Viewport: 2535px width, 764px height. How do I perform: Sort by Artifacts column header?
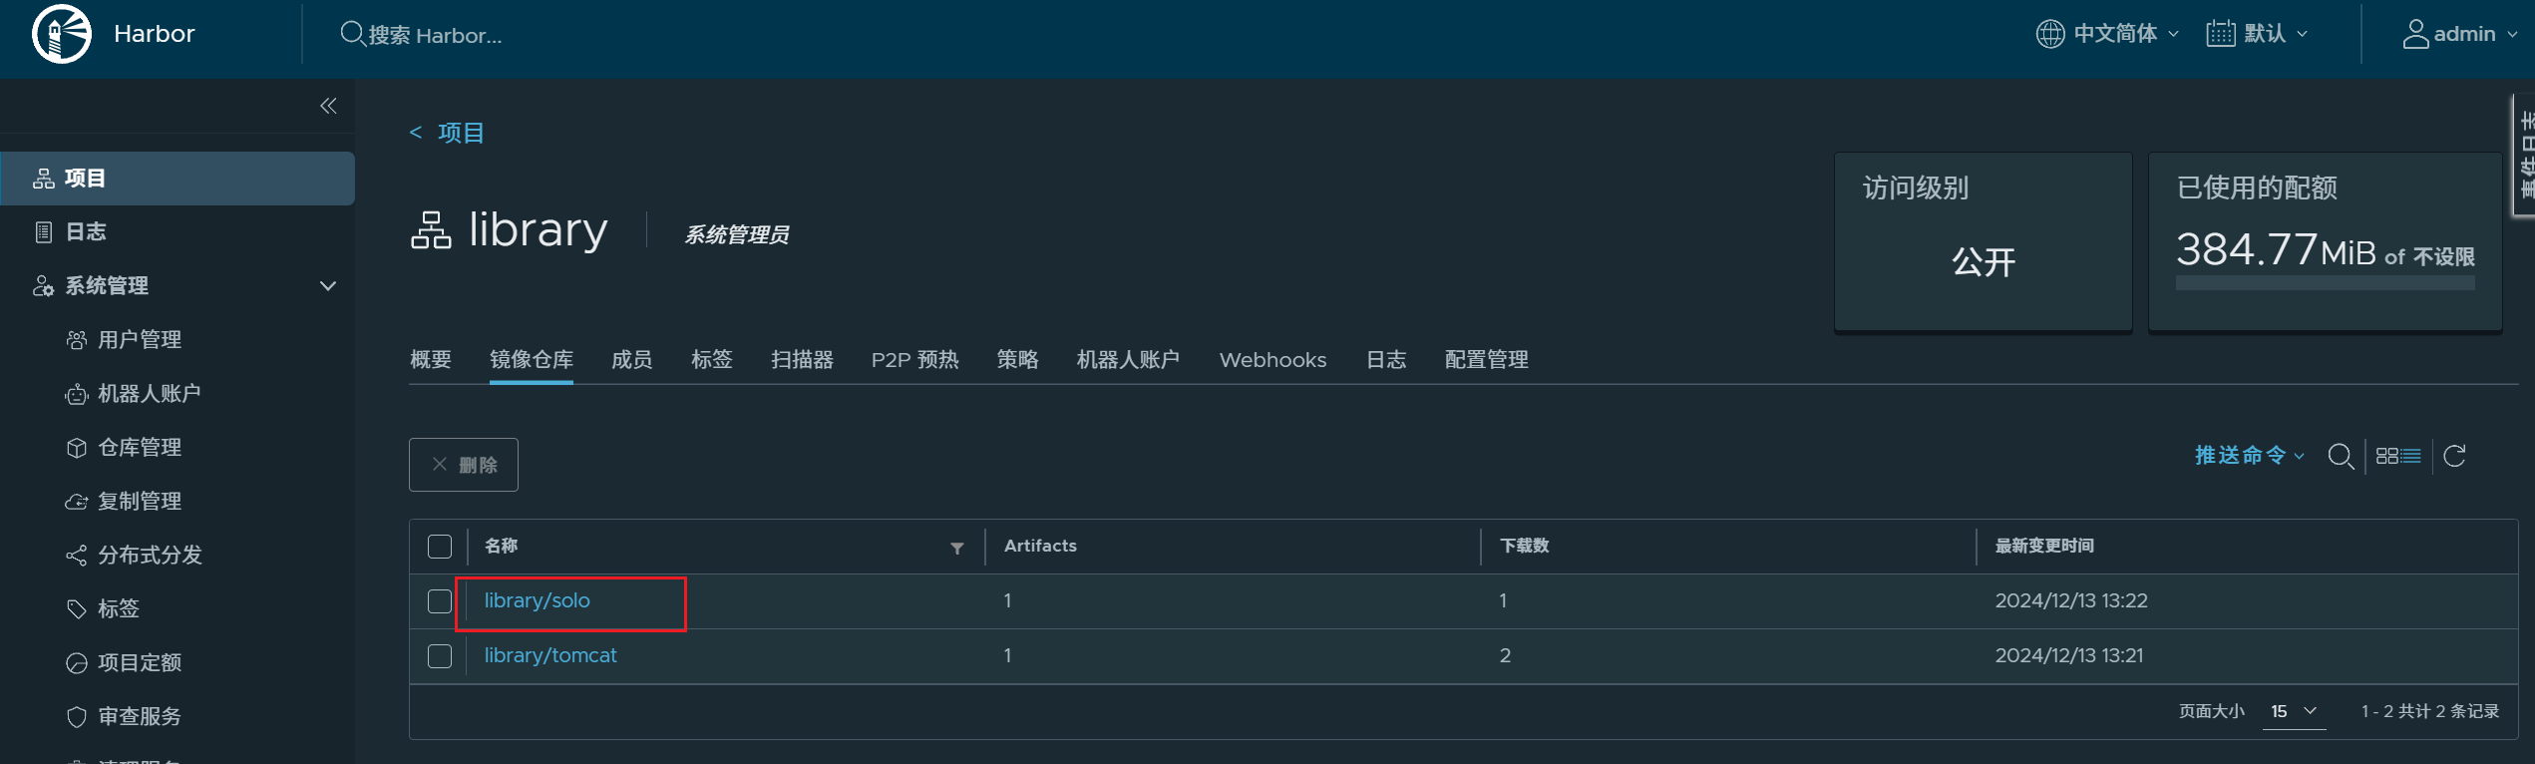pos(1040,547)
